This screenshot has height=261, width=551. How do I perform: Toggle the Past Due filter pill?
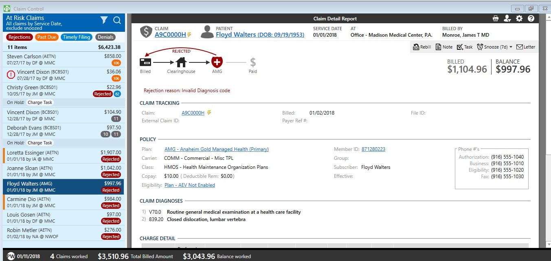point(47,37)
